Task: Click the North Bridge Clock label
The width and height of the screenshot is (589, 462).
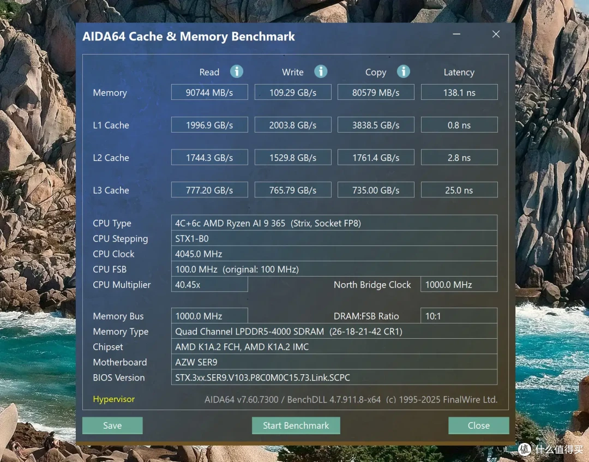Action: coord(372,285)
